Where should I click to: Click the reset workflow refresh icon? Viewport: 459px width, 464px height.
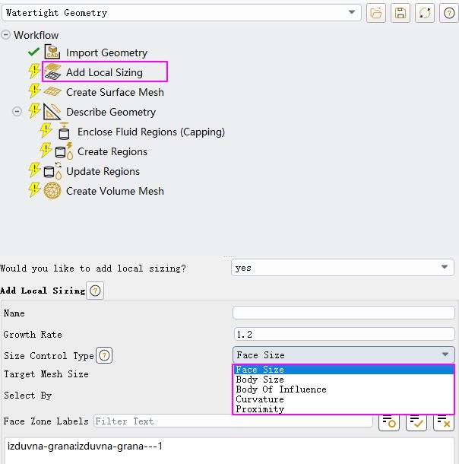click(x=425, y=13)
